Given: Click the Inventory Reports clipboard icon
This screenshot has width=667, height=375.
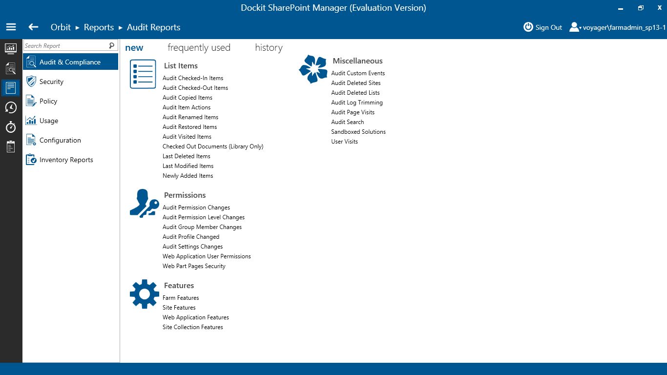Looking at the screenshot, I should (x=31, y=160).
